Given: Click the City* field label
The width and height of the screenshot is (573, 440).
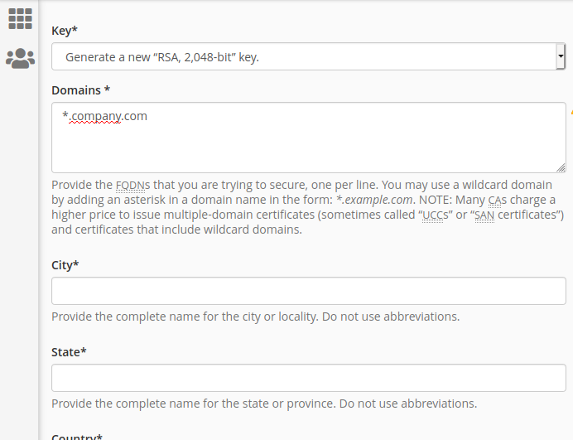Looking at the screenshot, I should (x=65, y=265).
